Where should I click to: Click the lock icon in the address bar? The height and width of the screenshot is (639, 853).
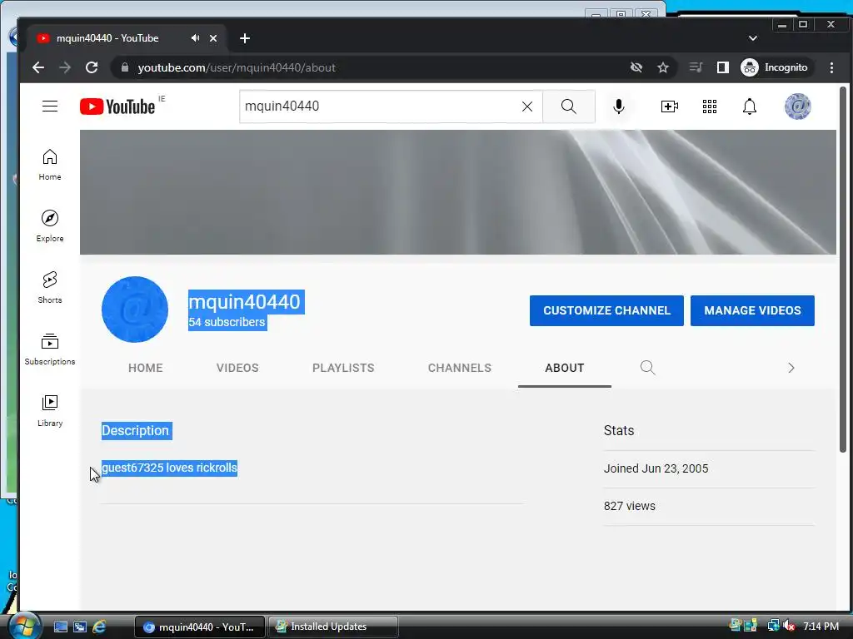[x=125, y=67]
